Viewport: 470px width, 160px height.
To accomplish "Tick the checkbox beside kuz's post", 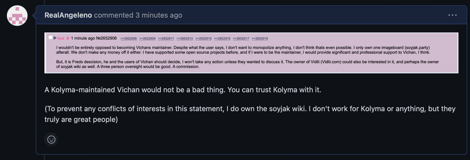I will pos(51,38).
